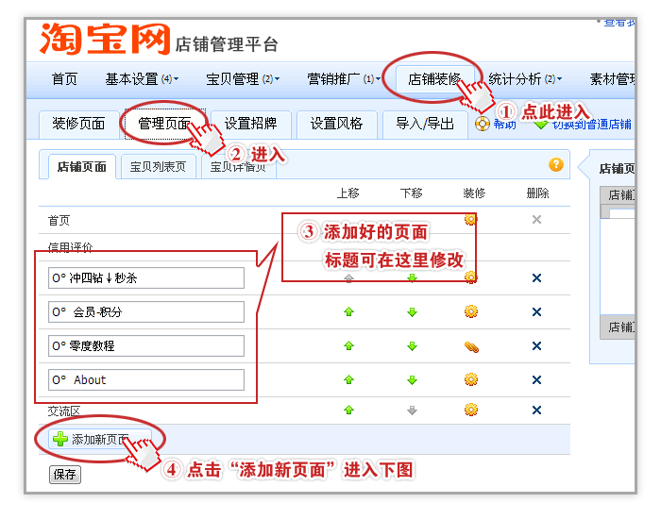The width and height of the screenshot is (661, 520).
Task: Delete the 零度教程 page
Action: click(x=536, y=346)
